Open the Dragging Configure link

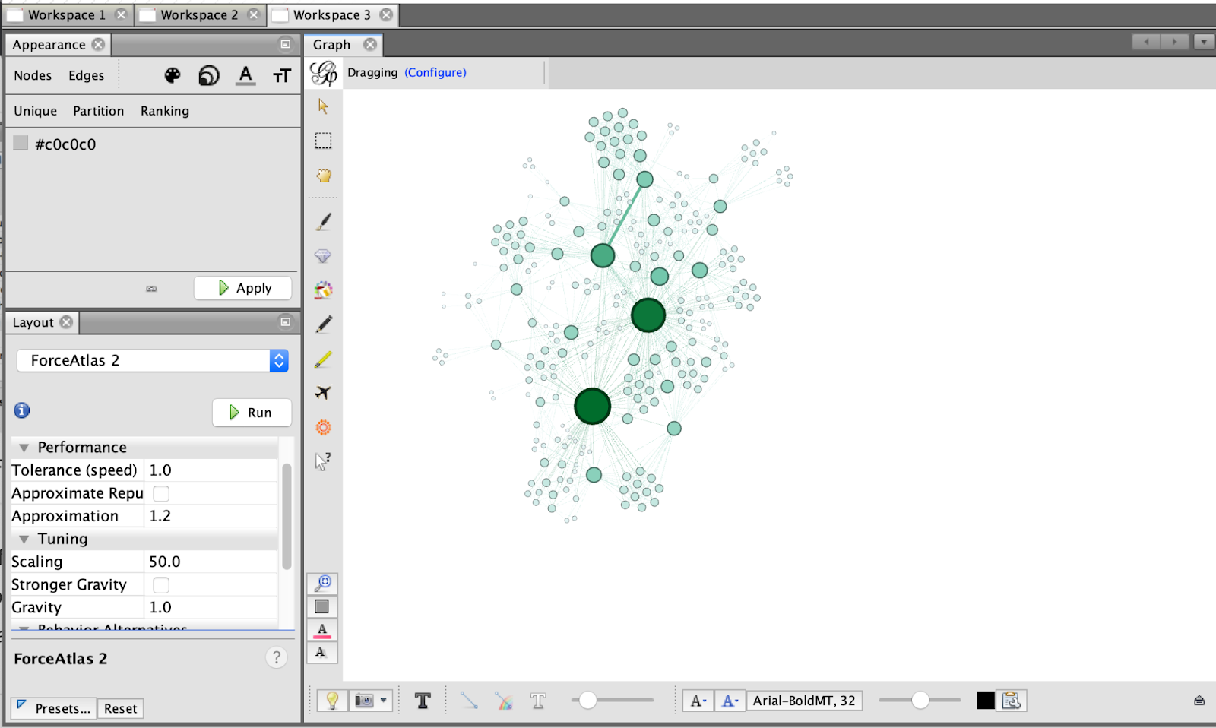(x=435, y=72)
